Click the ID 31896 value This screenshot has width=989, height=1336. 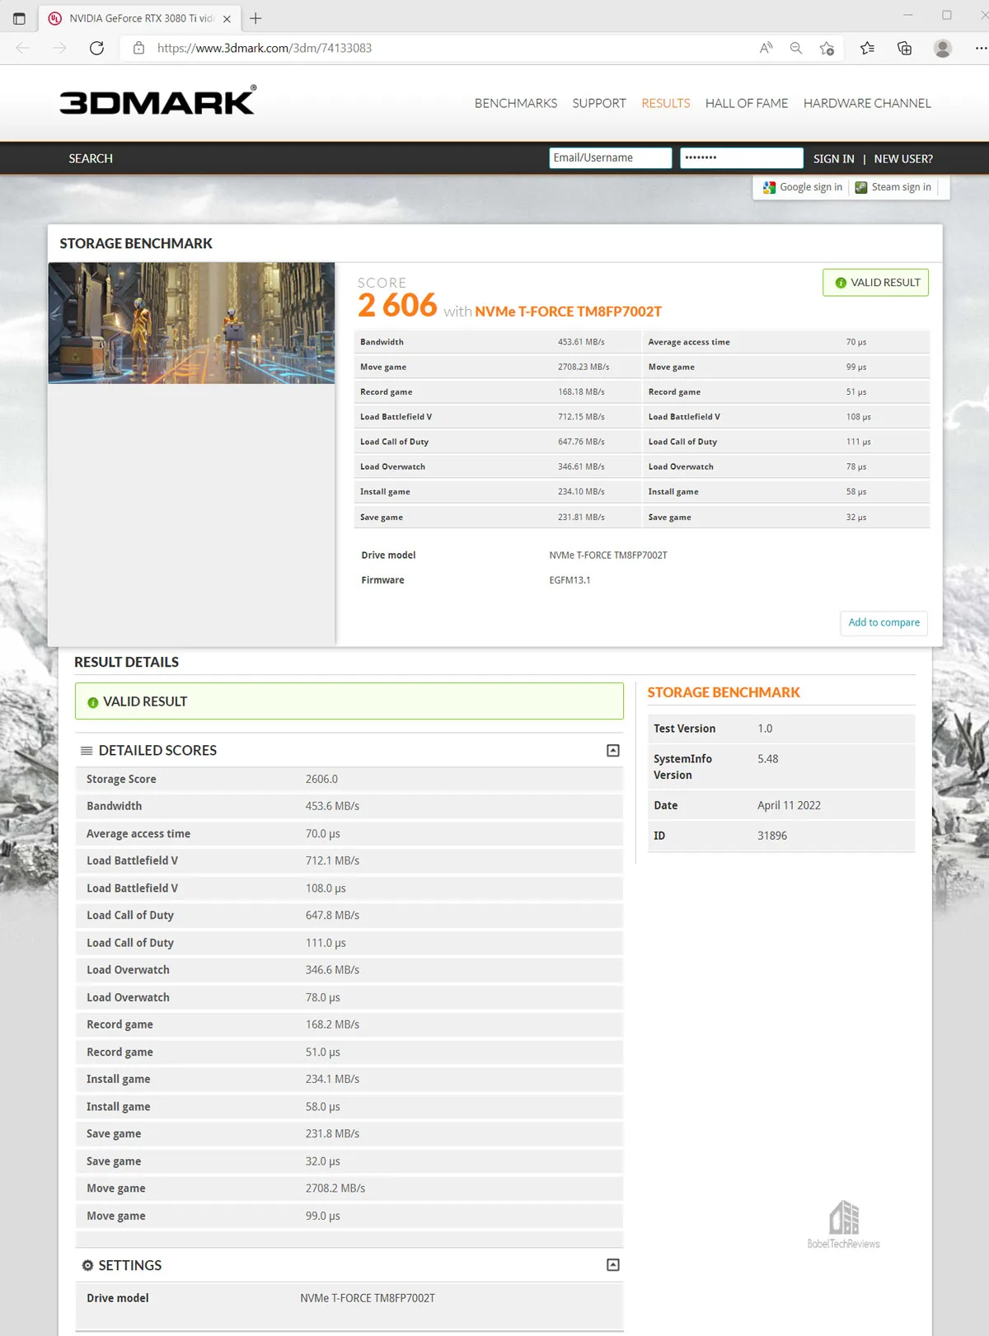[772, 836]
